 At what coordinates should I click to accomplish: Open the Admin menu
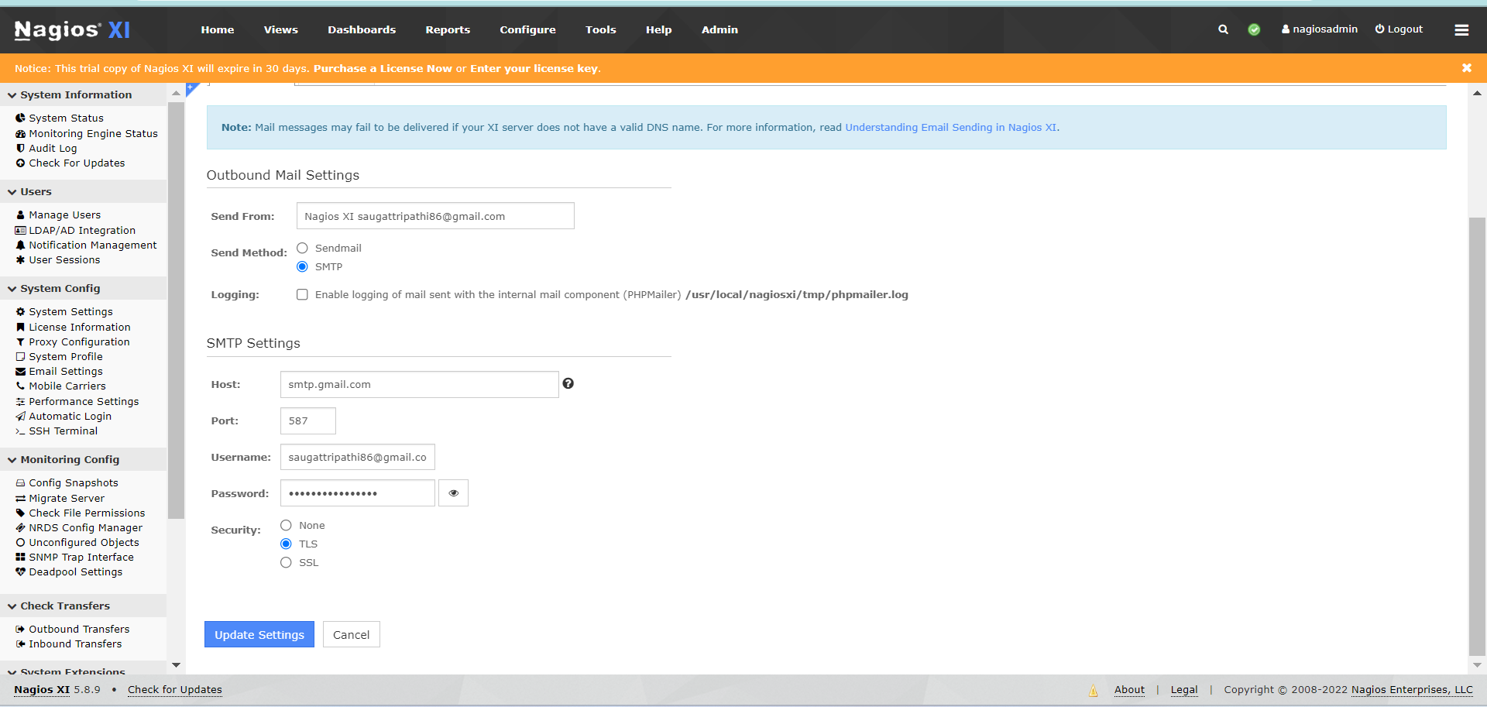click(719, 29)
